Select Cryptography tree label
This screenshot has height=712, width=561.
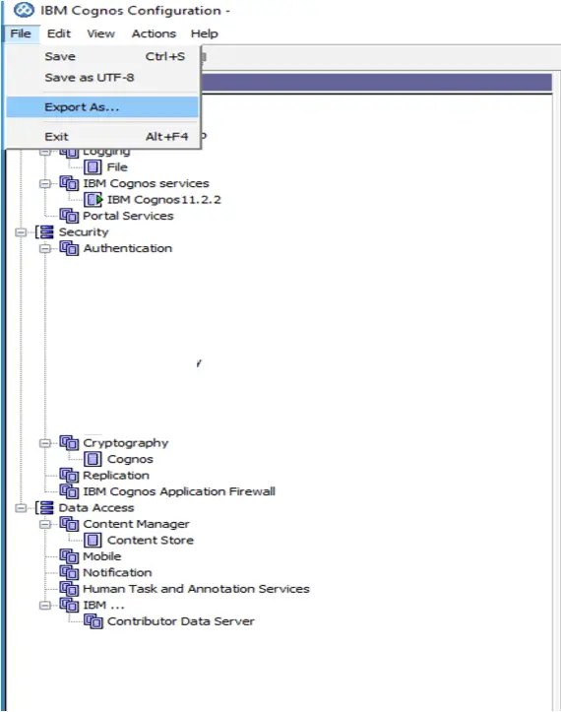click(x=125, y=443)
